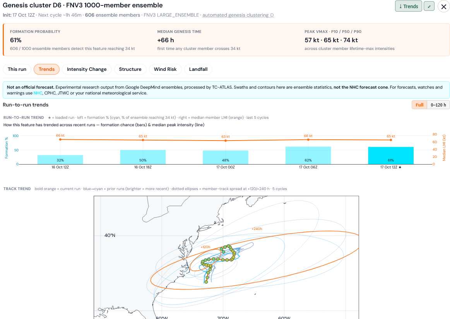
Task: Click the "Run-to-run trends" heading
Action: pyautogui.click(x=26, y=105)
